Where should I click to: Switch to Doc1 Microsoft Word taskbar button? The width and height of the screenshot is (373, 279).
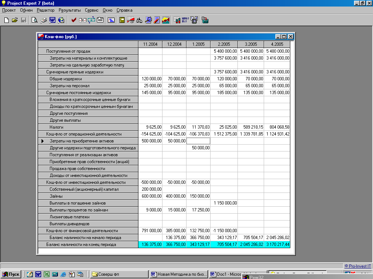pos(225,274)
